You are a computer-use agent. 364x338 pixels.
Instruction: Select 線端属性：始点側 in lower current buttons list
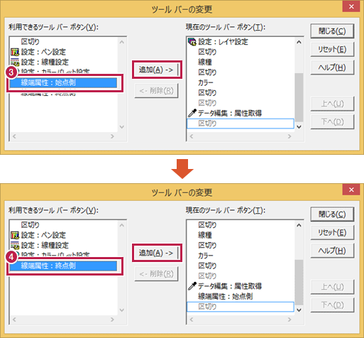click(225, 296)
